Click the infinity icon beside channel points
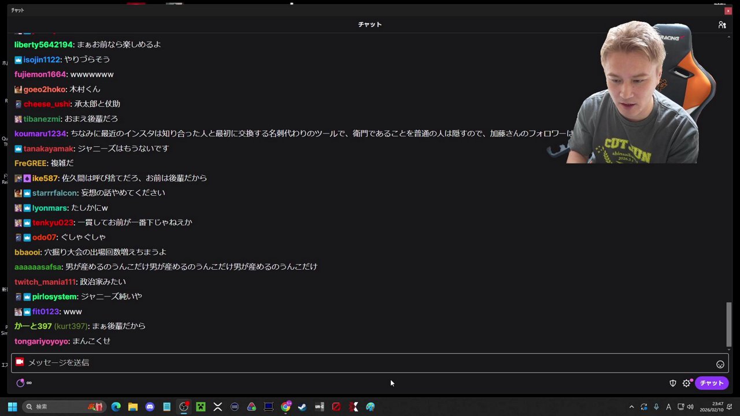Screen dimensions: 740x416 pos(29,382)
